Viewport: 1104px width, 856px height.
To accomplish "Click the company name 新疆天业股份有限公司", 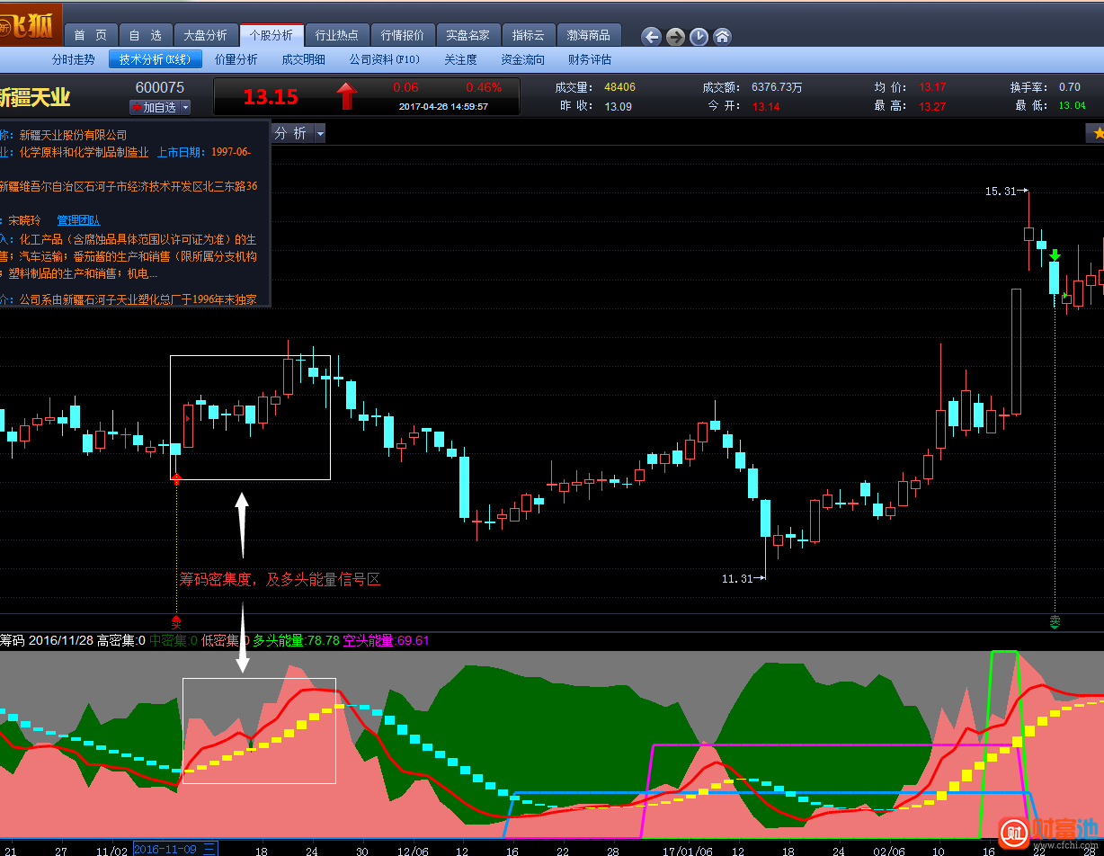I will pyautogui.click(x=74, y=135).
